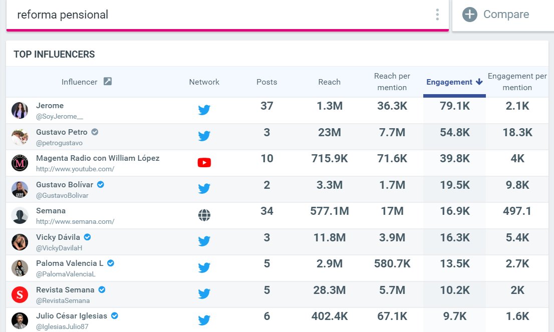554x332 pixels.
Task: Sort table by Posts column
Action: 267,82
